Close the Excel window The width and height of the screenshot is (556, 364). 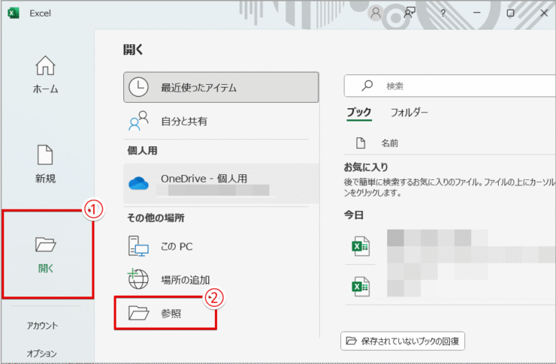tap(544, 13)
